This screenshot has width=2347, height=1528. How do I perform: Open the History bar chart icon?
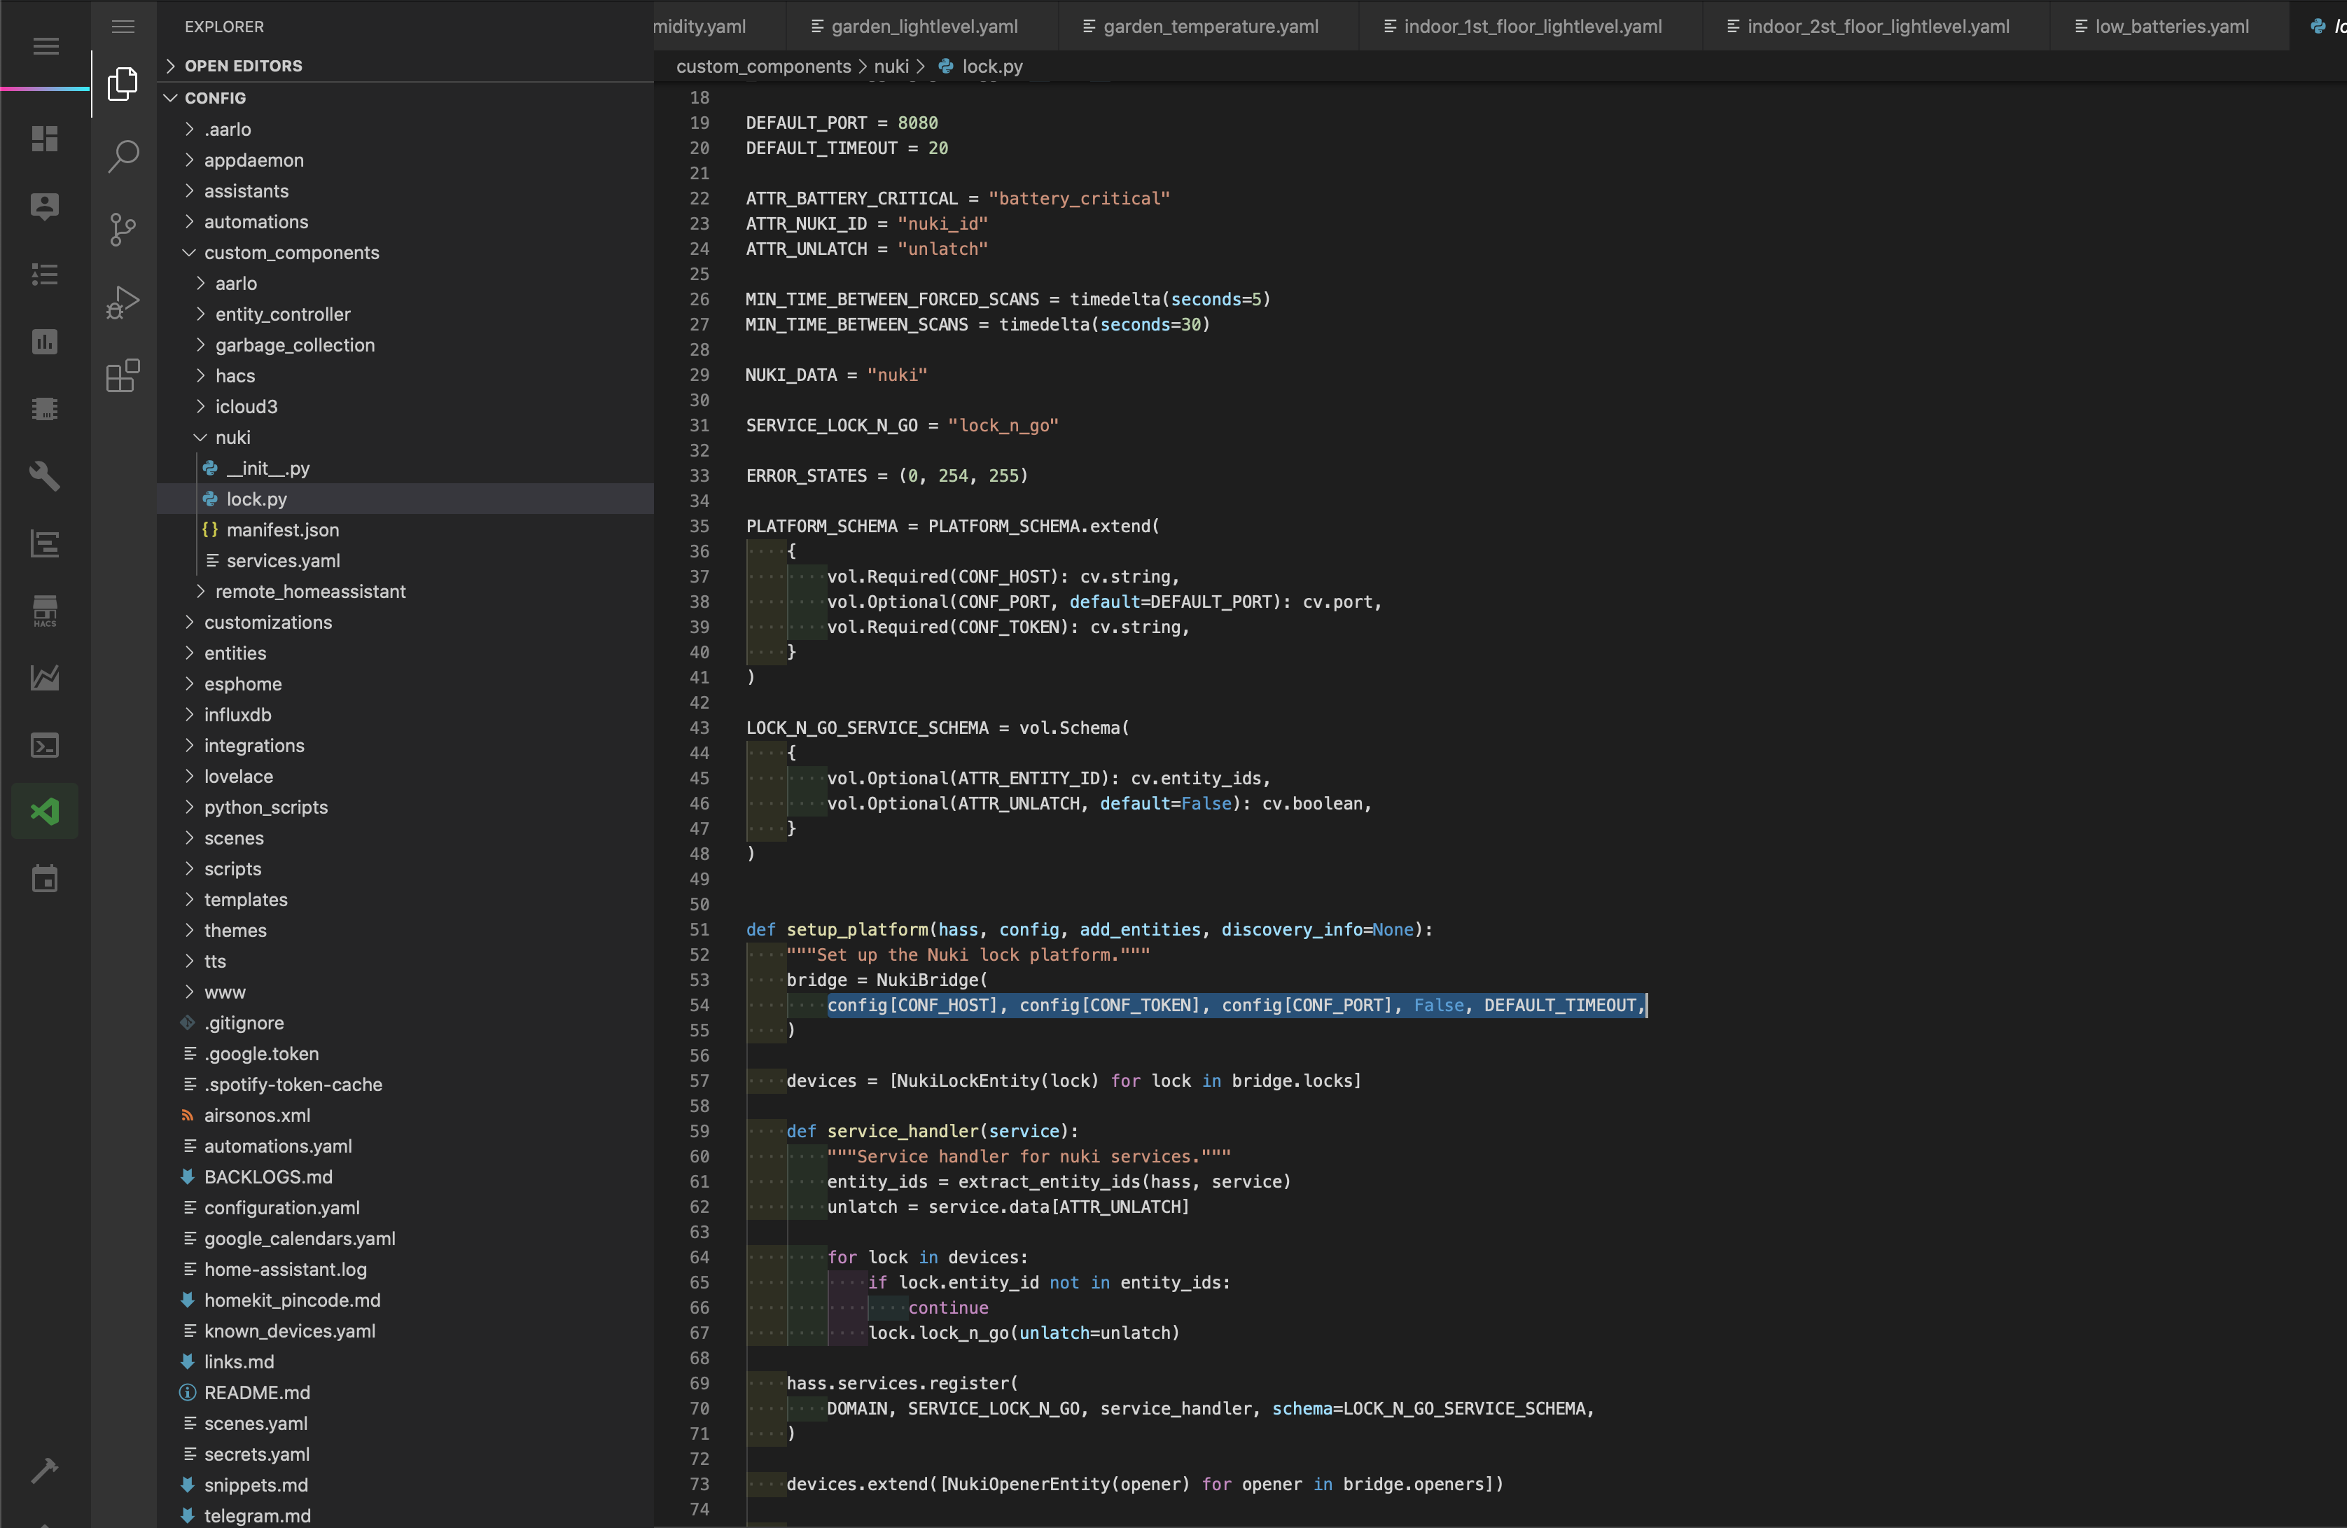46,341
